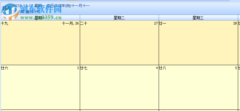This screenshot has height=111, width=240.
Task: Open the day cell labeled 廿一
Action: tap(198, 43)
